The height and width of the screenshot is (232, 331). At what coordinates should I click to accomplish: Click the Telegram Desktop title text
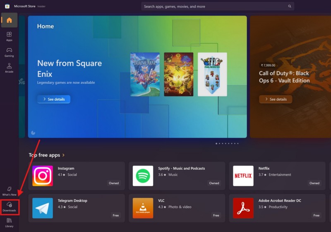[72, 201]
